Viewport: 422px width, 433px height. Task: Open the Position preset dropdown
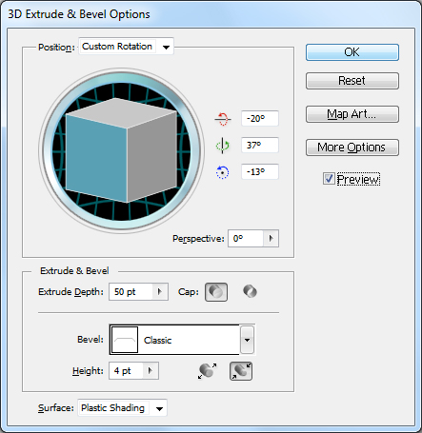pyautogui.click(x=166, y=48)
